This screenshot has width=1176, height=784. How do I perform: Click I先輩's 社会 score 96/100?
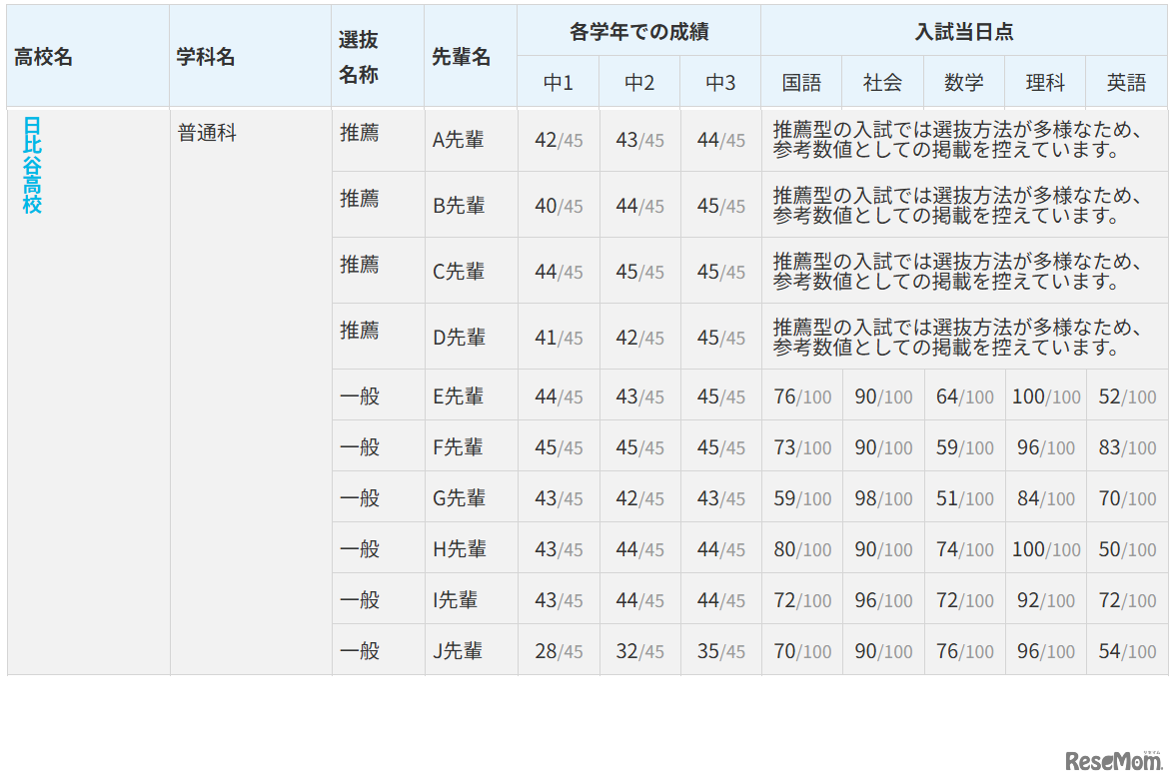pos(883,600)
